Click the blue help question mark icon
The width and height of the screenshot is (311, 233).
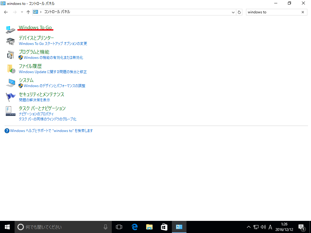(7, 131)
